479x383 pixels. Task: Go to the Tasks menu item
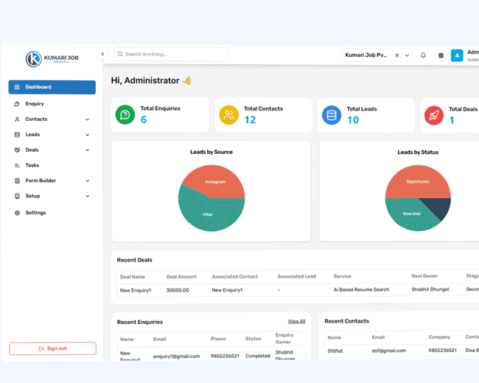pos(32,165)
